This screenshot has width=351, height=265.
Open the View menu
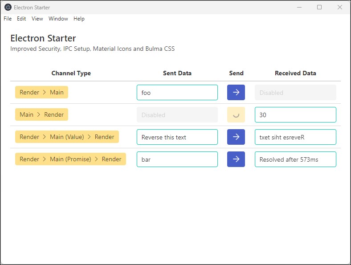[37, 19]
